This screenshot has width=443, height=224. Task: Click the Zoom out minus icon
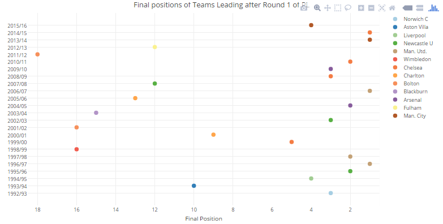371,8
